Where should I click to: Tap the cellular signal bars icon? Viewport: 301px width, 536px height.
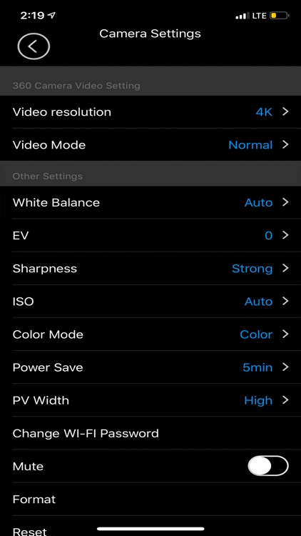coord(243,16)
